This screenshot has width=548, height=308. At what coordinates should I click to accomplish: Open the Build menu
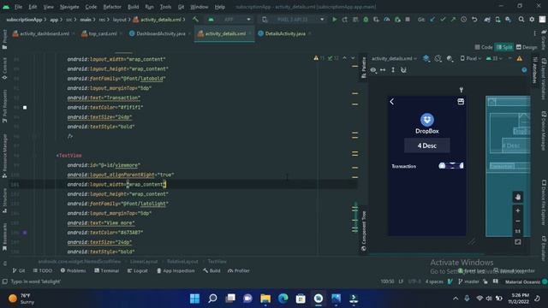[x=134, y=7]
